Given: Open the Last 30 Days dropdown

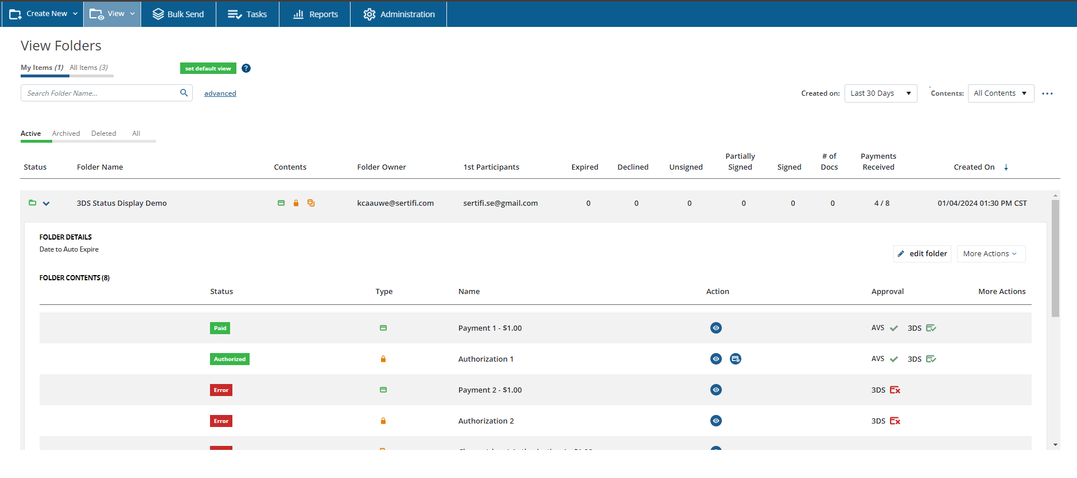Looking at the screenshot, I should click(881, 93).
